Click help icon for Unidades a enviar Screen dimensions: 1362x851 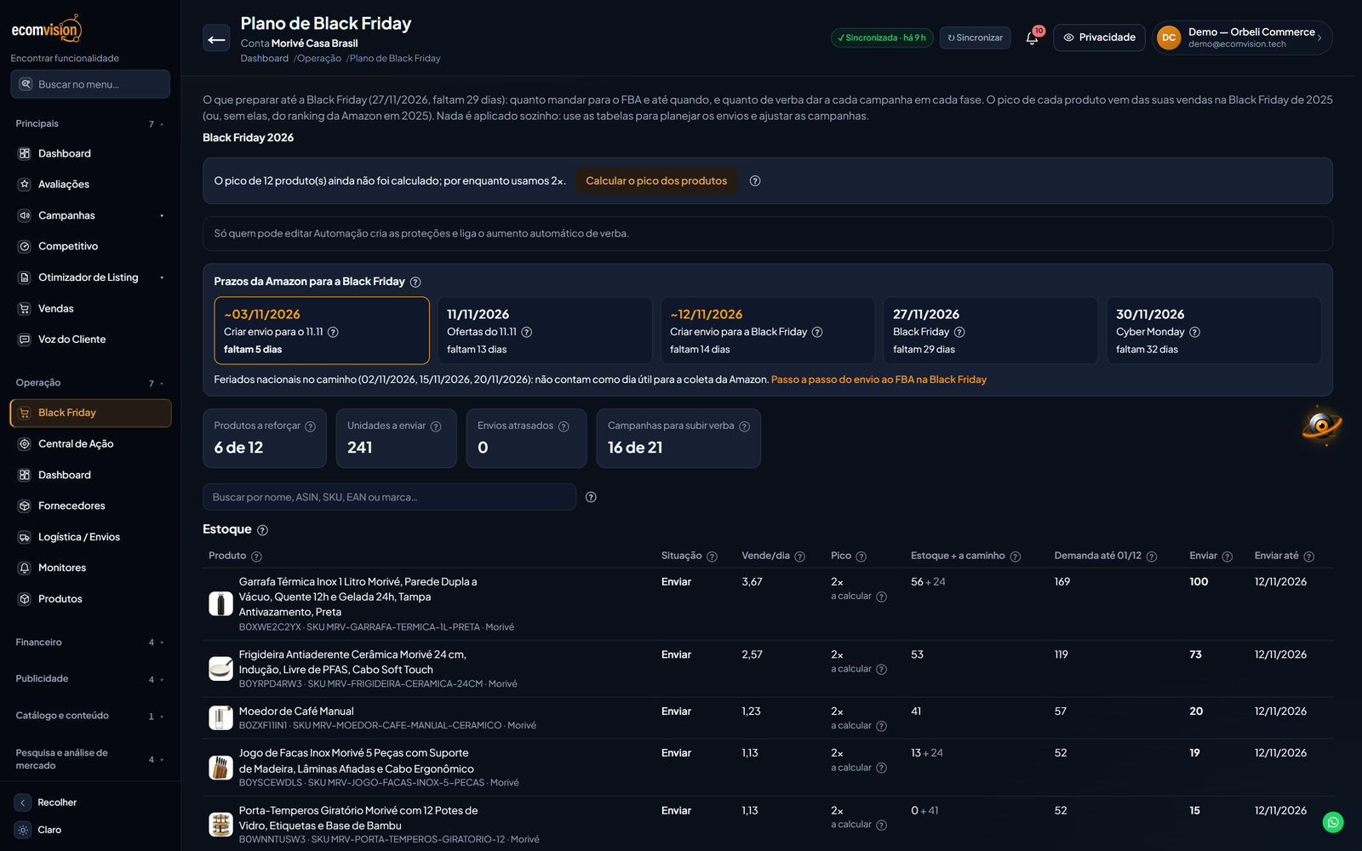tap(436, 426)
